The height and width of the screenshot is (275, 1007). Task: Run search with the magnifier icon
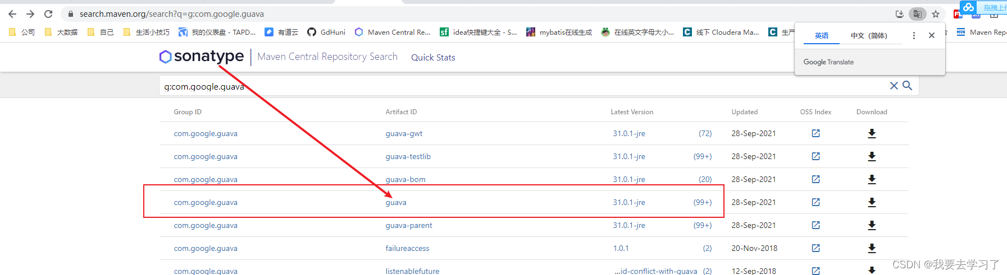click(907, 86)
